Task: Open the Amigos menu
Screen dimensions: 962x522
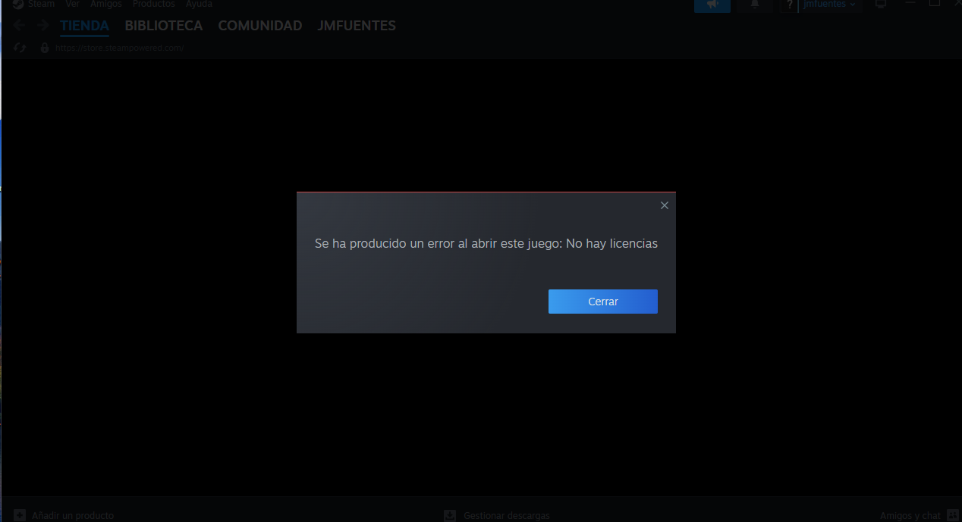Action: [x=105, y=4]
